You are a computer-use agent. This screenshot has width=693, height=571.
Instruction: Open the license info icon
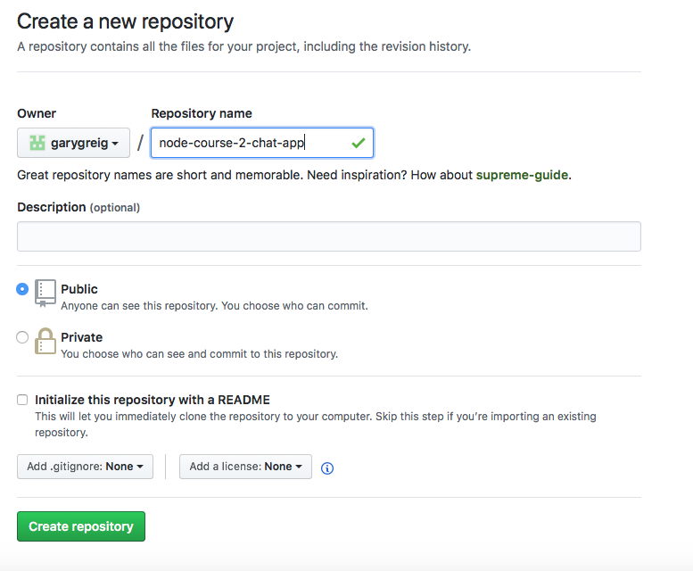tap(327, 468)
